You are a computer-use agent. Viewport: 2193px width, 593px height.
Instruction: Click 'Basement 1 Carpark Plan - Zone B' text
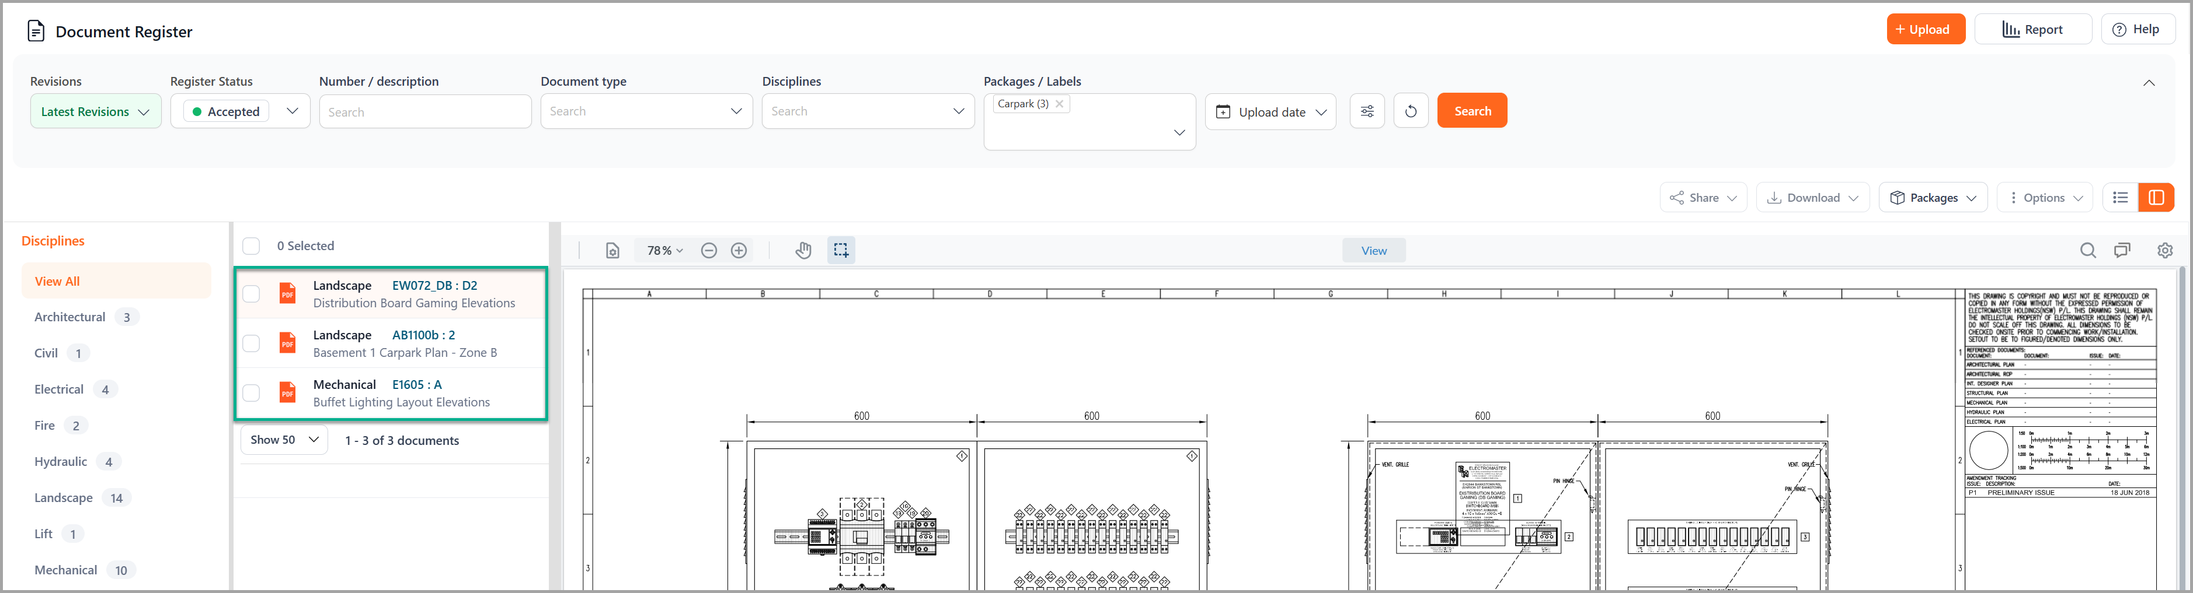coord(405,352)
